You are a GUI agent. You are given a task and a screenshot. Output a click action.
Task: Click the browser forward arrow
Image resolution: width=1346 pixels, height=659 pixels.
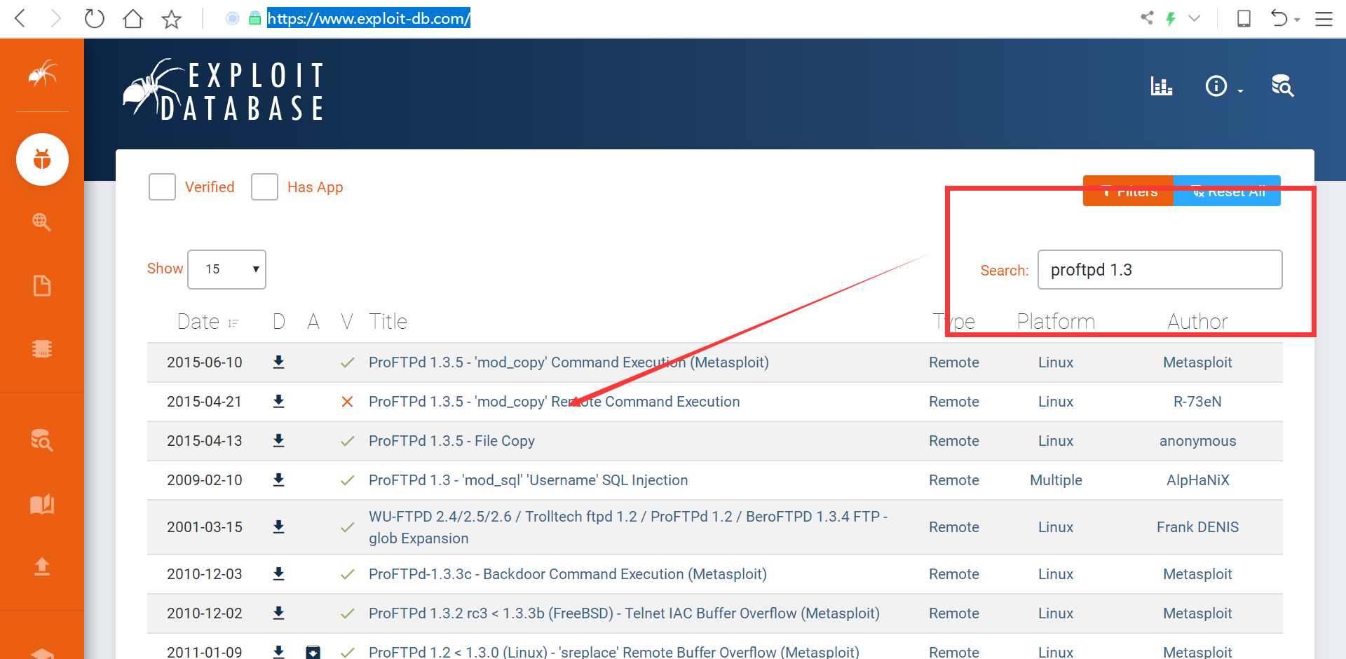(x=56, y=18)
